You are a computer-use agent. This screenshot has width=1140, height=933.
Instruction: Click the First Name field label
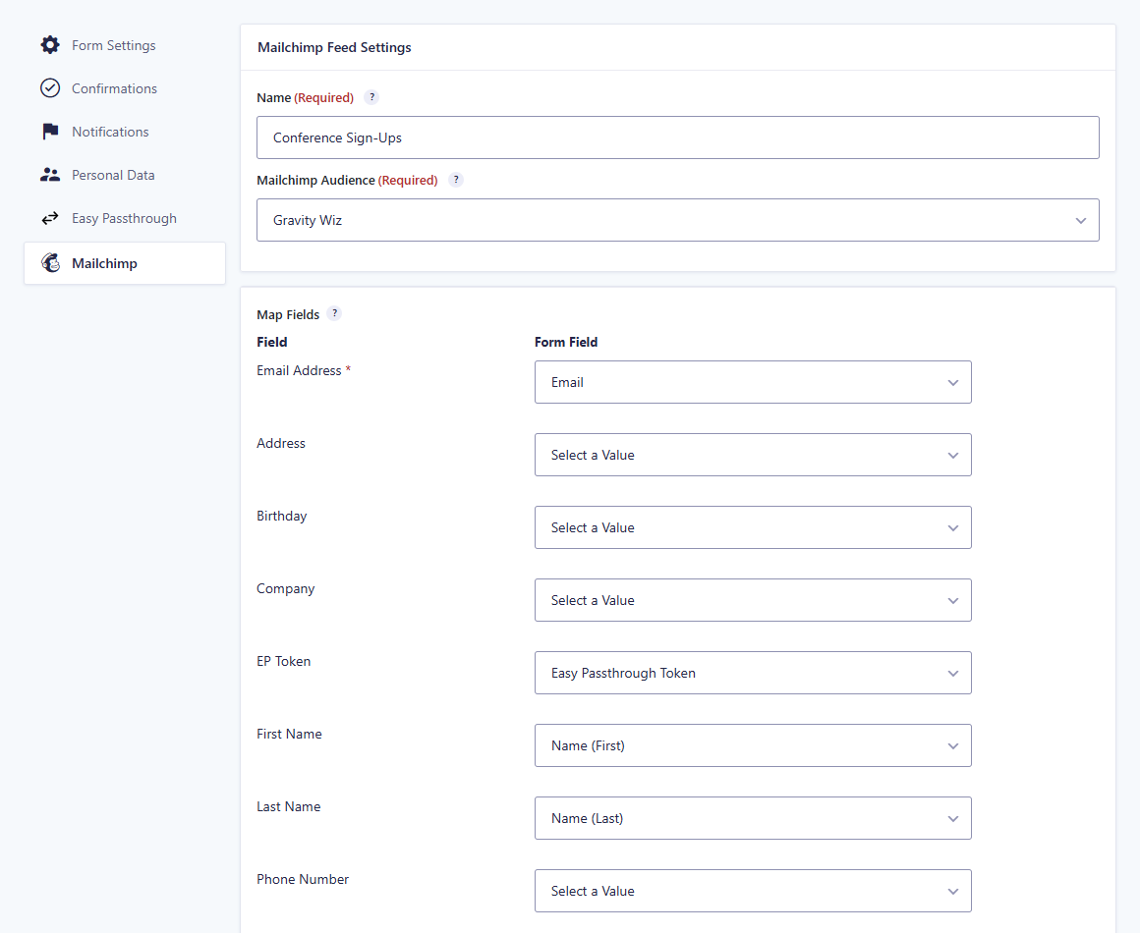pos(289,734)
